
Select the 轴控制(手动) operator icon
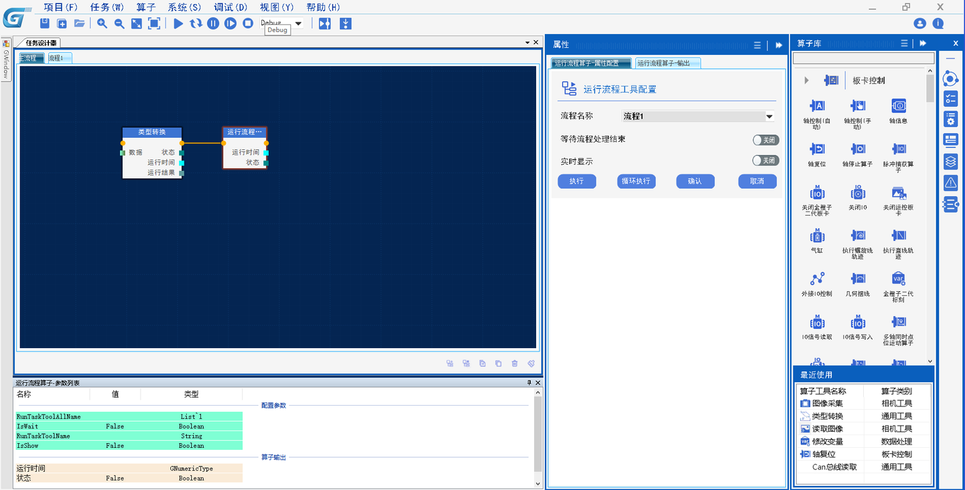tap(858, 106)
